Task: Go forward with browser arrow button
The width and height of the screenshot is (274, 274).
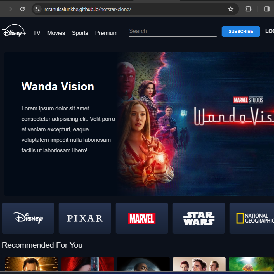Action: pos(10,9)
